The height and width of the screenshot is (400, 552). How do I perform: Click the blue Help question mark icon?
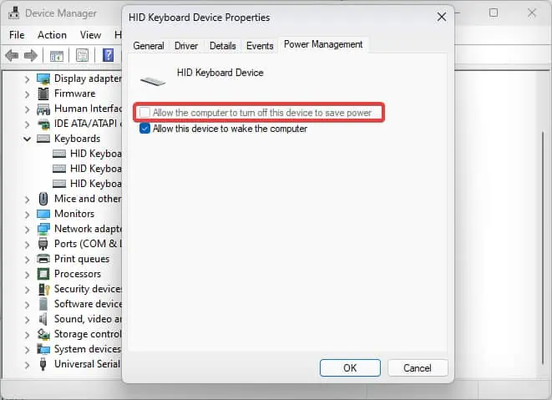coord(108,55)
